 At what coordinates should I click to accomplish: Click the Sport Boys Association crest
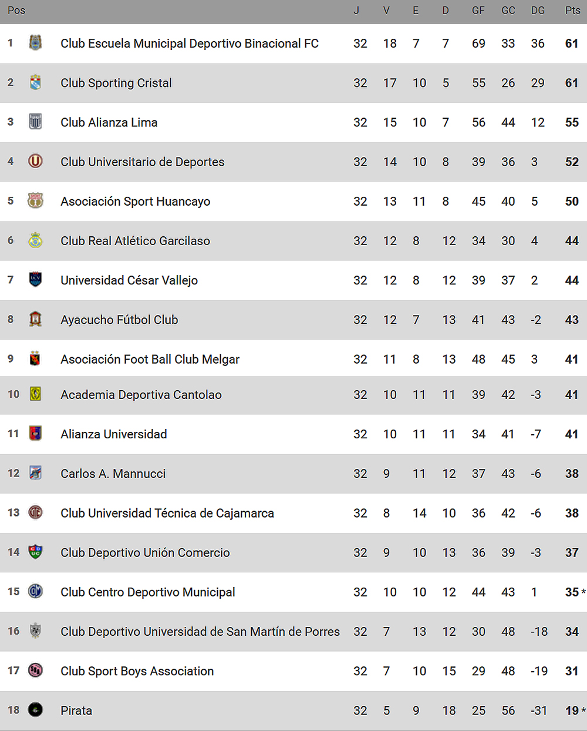point(35,670)
